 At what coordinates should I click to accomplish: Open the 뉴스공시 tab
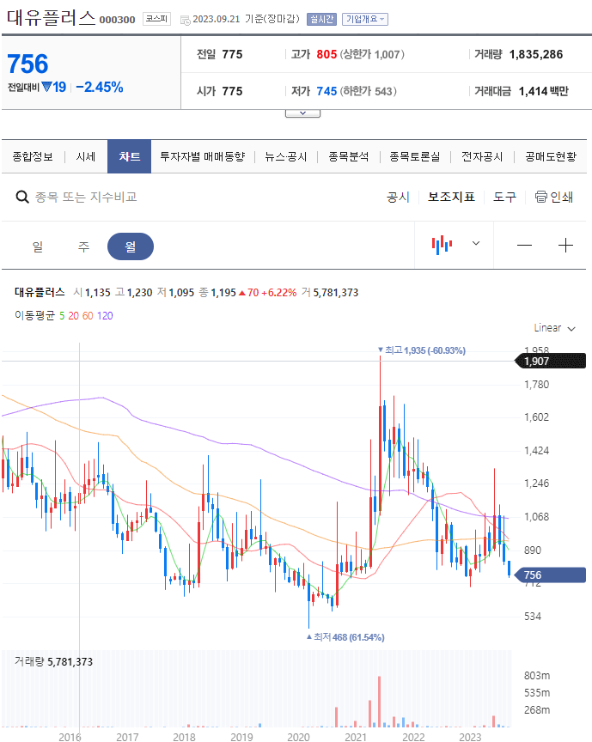tap(285, 157)
